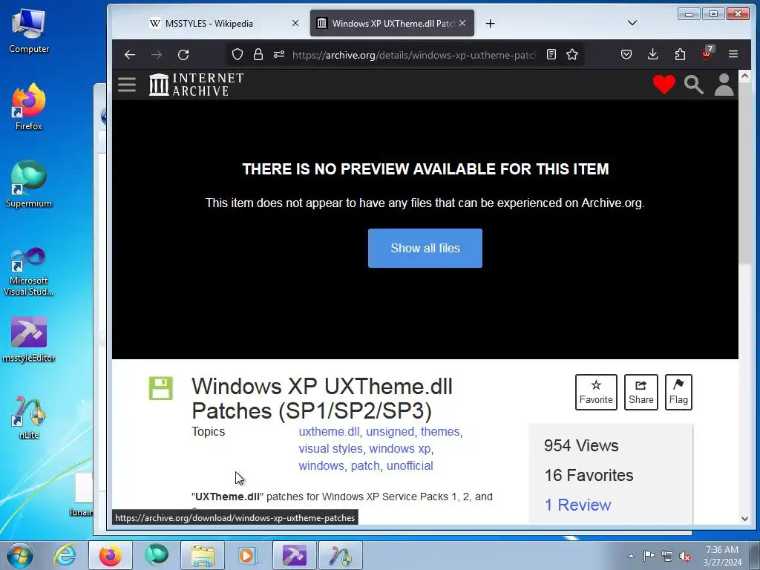The height and width of the screenshot is (570, 760).
Task: Click the Flag button
Action: click(x=678, y=392)
